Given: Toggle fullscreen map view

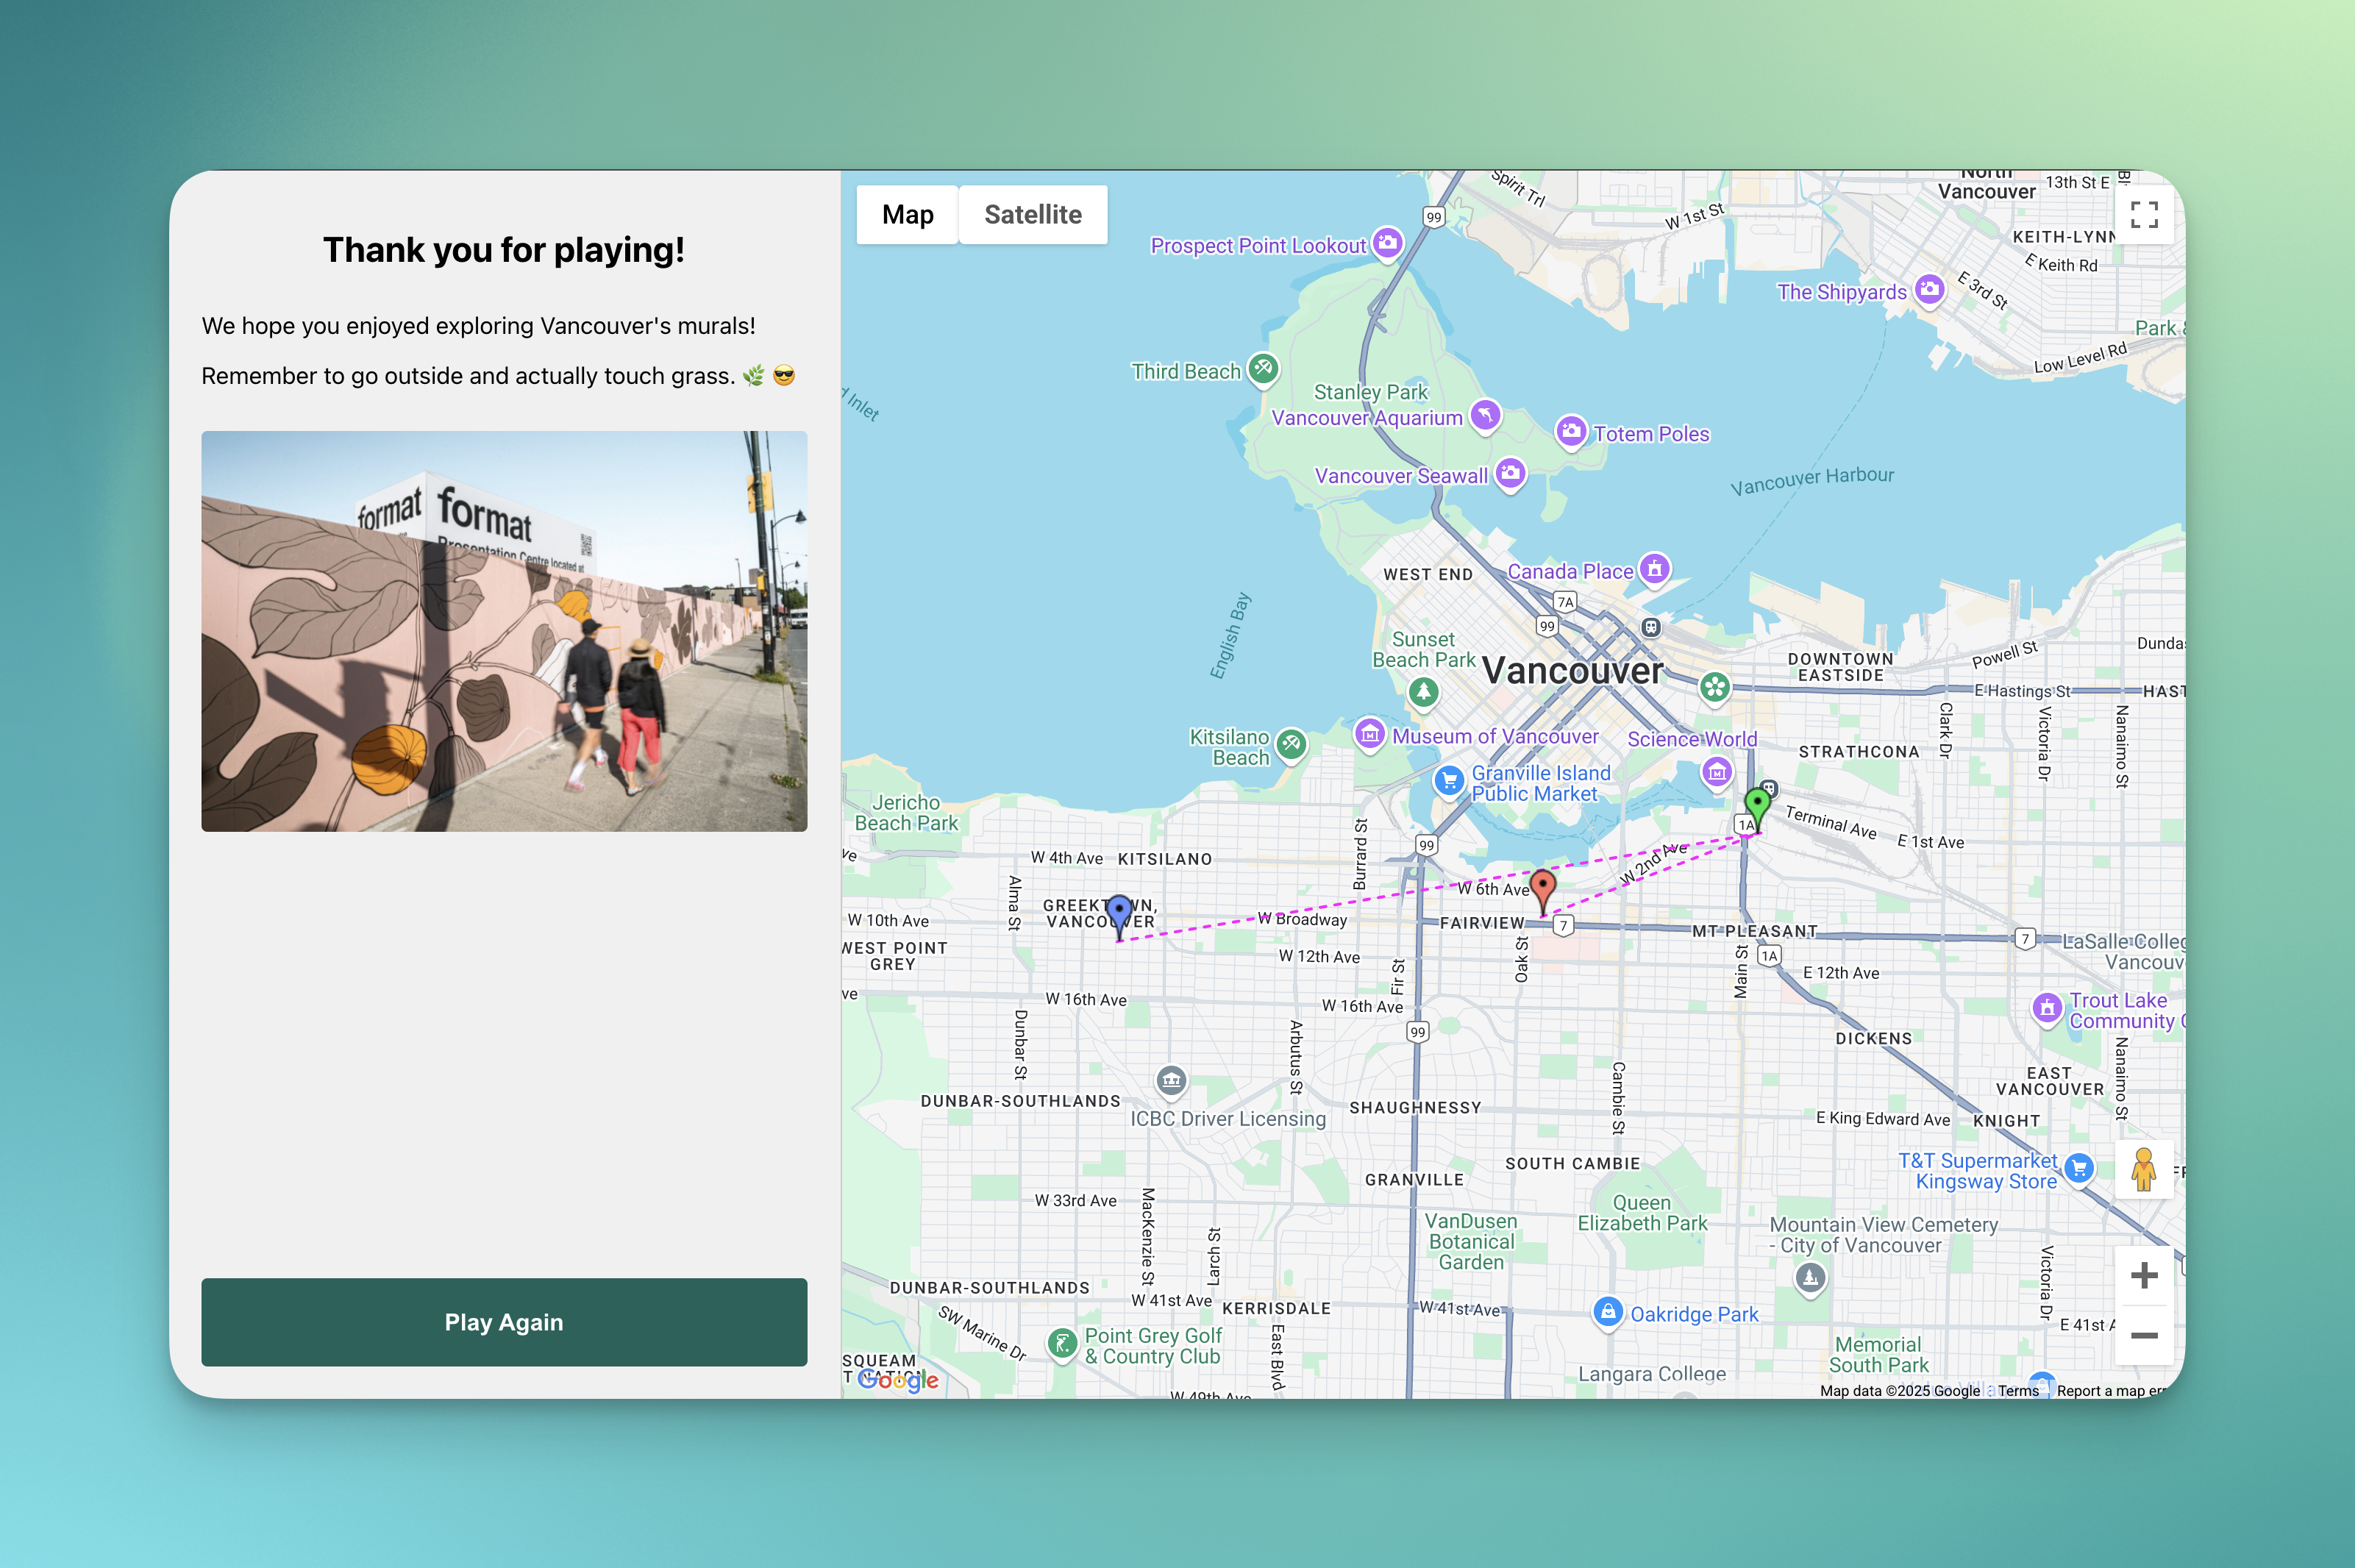Looking at the screenshot, I should [x=2143, y=214].
